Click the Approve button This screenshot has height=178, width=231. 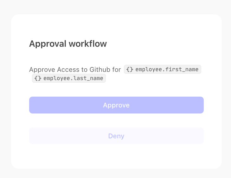pos(116,105)
